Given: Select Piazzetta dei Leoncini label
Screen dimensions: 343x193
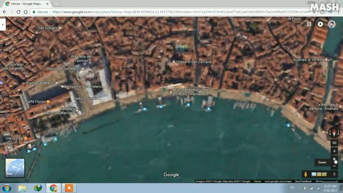Looking at the screenshot, I should pos(81,58).
